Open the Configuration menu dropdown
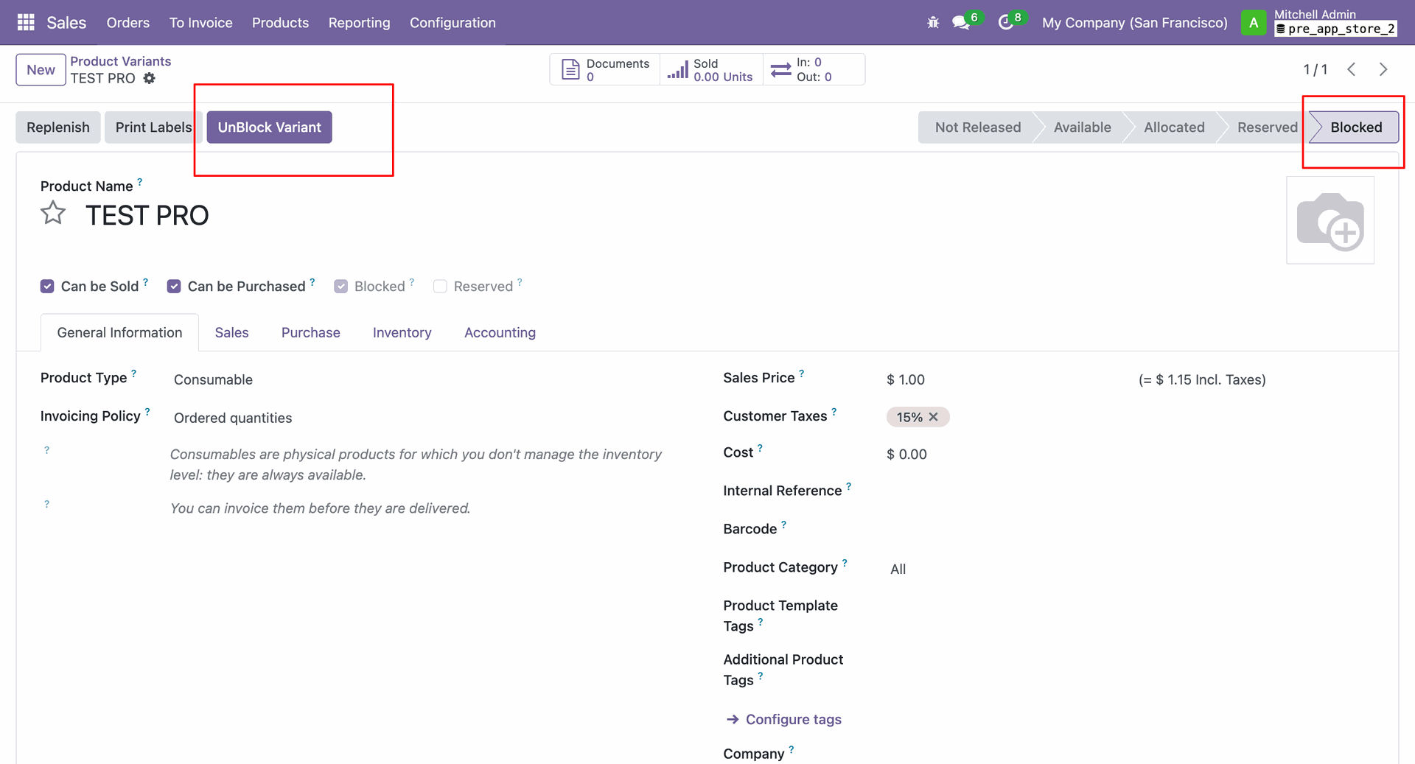Image resolution: width=1415 pixels, height=764 pixels. 453,23
